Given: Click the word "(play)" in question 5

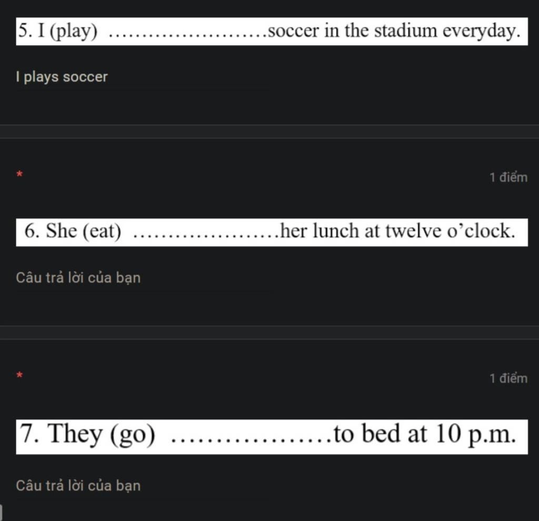Looking at the screenshot, I should pos(76,32).
